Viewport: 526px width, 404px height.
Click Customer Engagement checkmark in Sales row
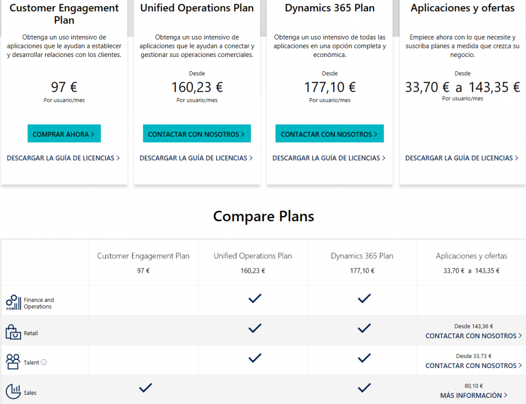[145, 388]
